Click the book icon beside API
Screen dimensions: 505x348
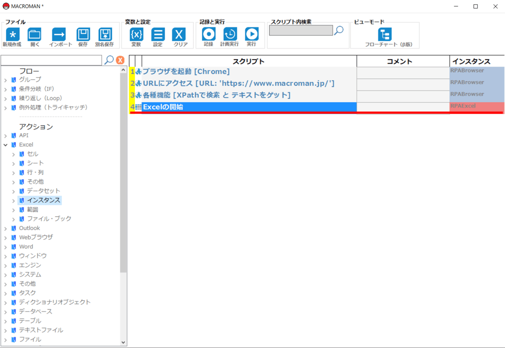coord(13,135)
